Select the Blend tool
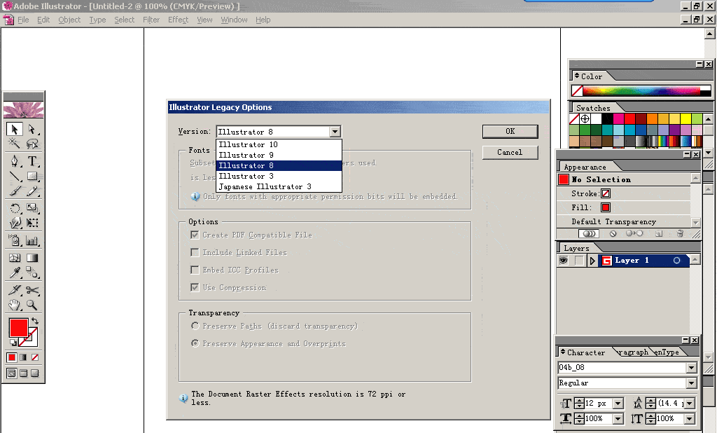Viewport: 717px width, 433px height. (x=32, y=273)
